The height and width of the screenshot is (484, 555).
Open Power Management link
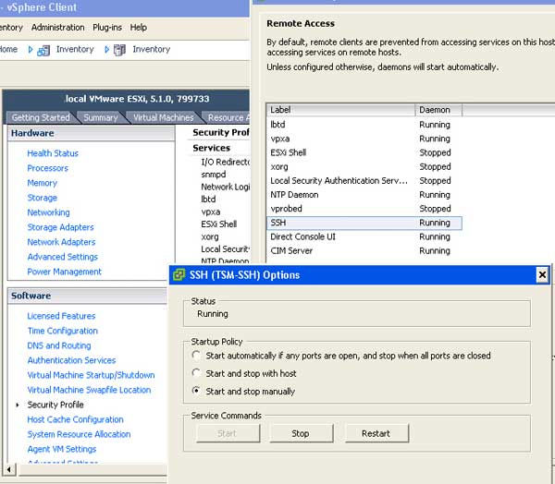64,272
